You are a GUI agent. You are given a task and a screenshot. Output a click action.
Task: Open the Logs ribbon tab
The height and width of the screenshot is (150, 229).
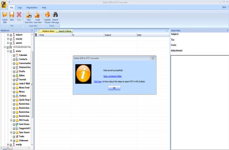pyautogui.click(x=20, y=7)
